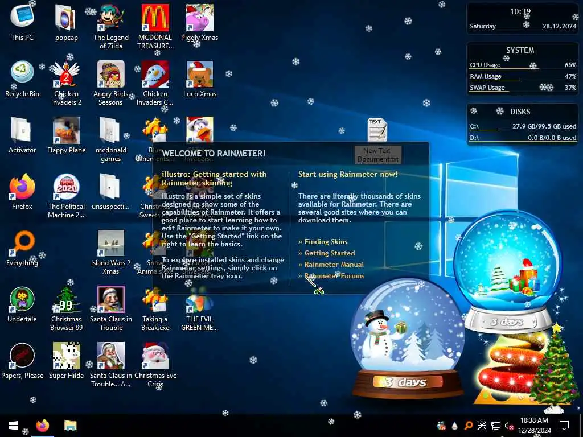Click the Everything search tray icon

[x=469, y=426]
